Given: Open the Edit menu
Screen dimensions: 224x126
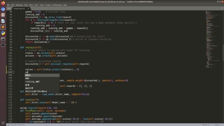Looking at the screenshot, I should point(13,5).
